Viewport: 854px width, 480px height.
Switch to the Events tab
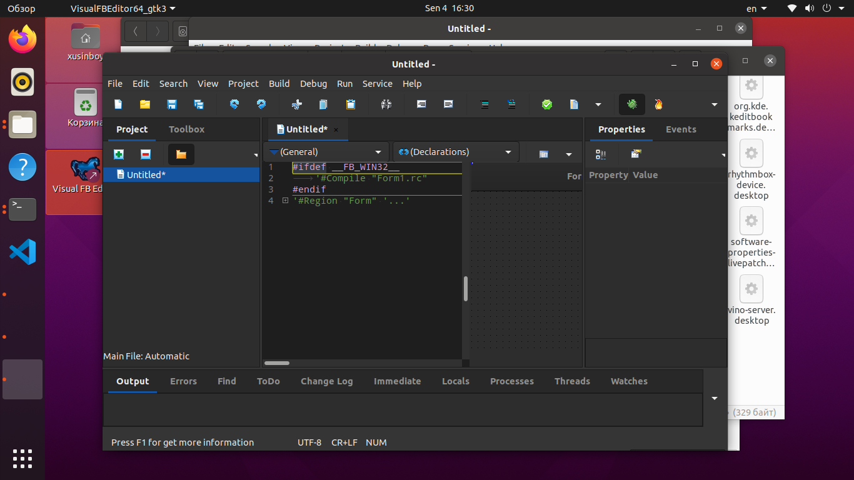click(x=681, y=129)
